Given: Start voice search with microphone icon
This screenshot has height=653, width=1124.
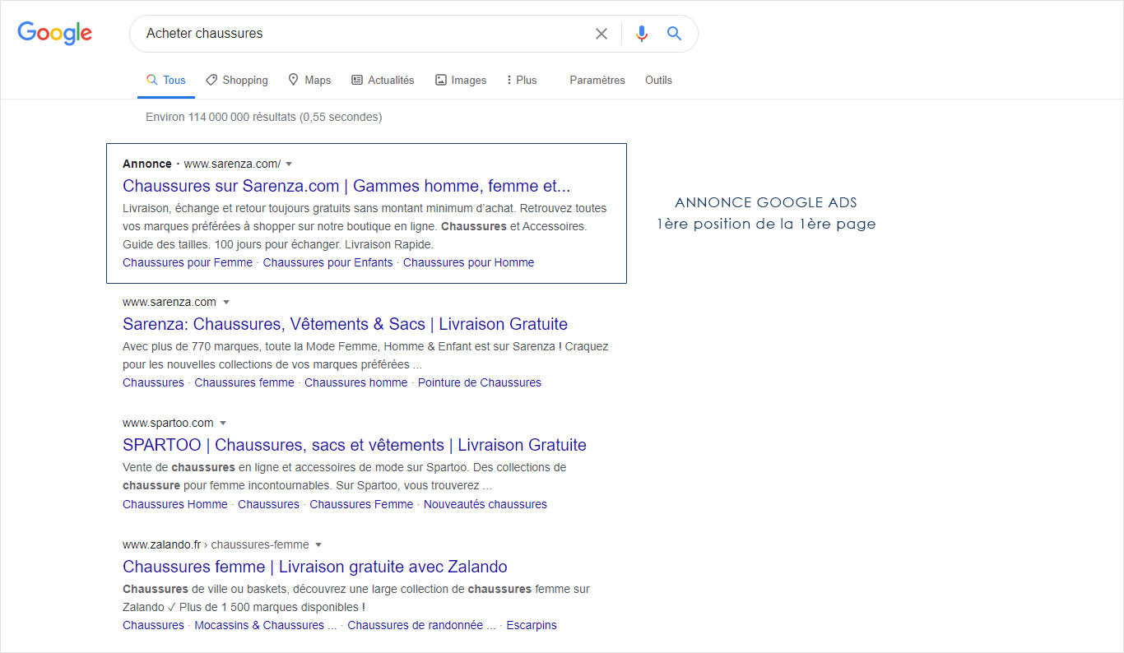Looking at the screenshot, I should pos(642,34).
